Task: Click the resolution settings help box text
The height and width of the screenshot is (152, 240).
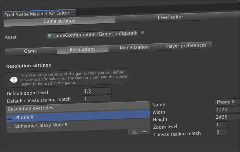Action: 74,78
